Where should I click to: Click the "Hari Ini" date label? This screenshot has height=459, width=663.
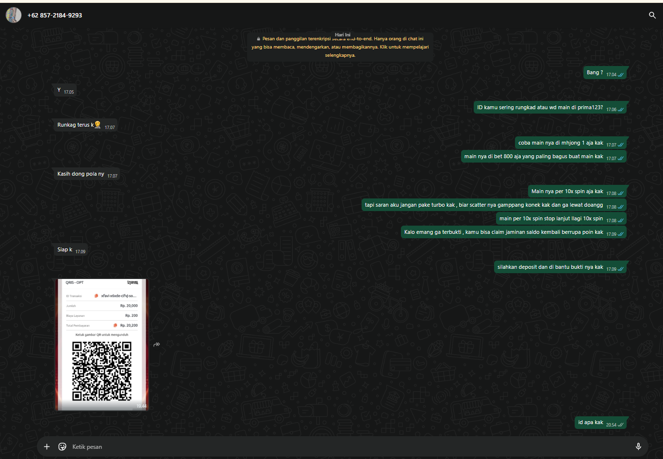(343, 35)
